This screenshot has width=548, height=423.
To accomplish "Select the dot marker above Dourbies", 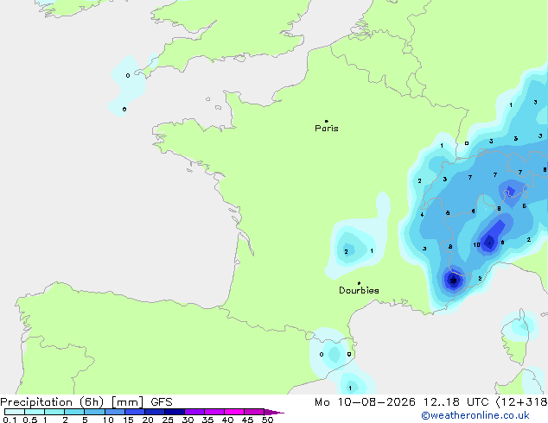I will coord(359,283).
